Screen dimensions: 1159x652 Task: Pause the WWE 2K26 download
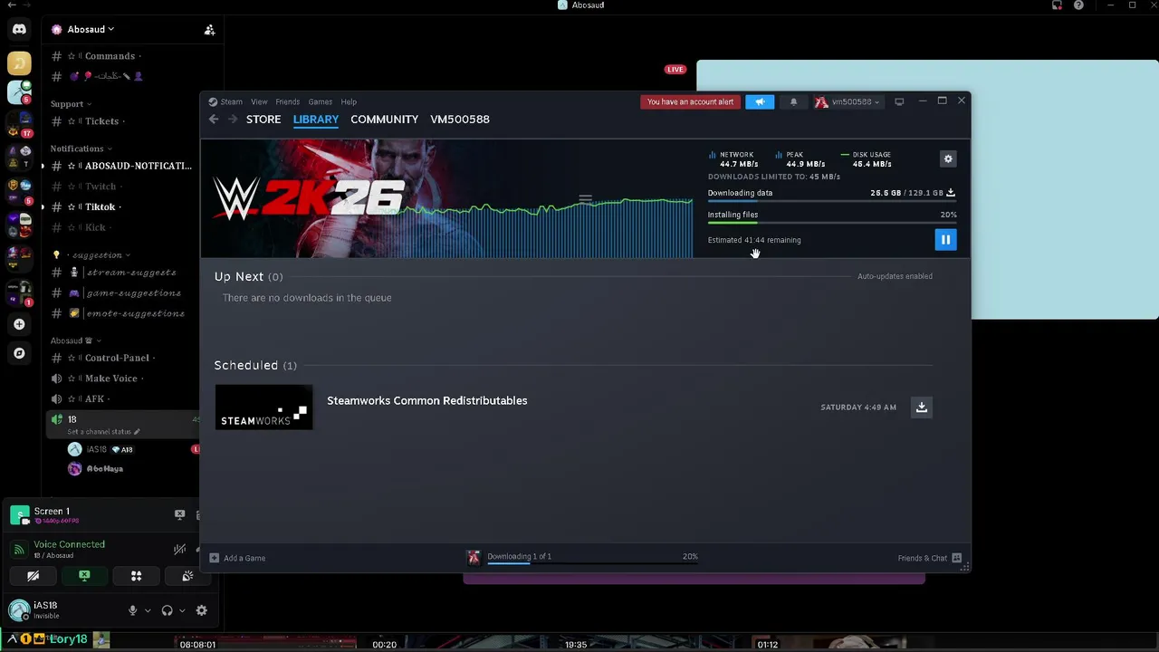945,239
